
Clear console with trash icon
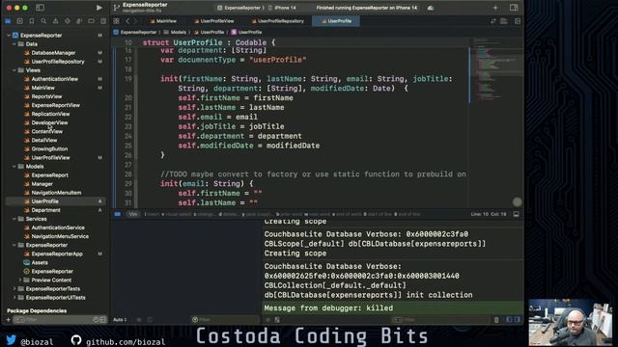coord(496,320)
